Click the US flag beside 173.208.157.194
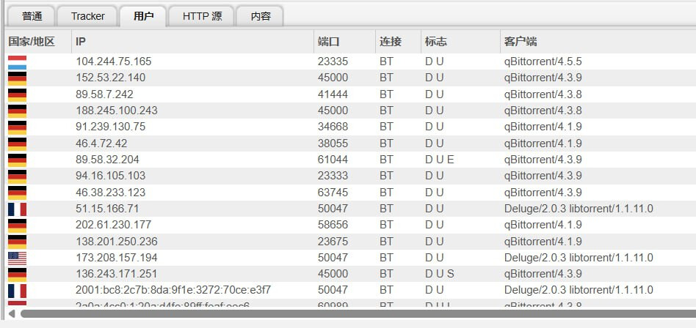 click(x=17, y=258)
